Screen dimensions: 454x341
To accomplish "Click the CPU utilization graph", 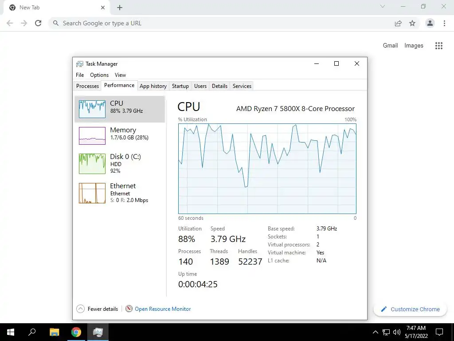I will [267, 169].
